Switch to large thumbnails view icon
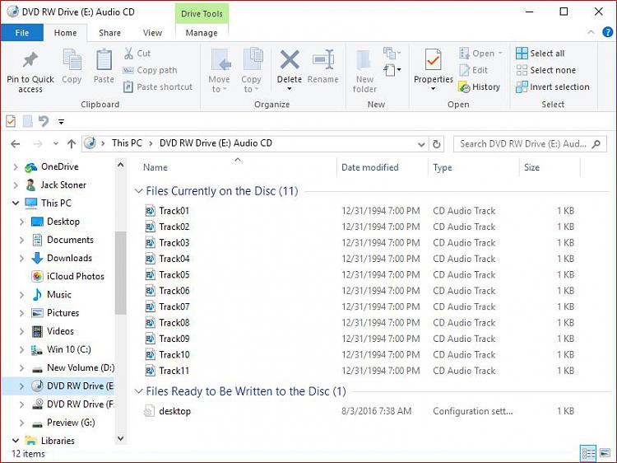617x463 pixels. [x=605, y=453]
